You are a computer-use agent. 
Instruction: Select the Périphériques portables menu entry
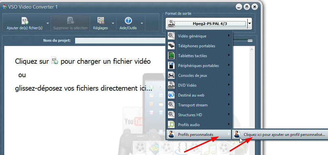[x=199, y=66]
